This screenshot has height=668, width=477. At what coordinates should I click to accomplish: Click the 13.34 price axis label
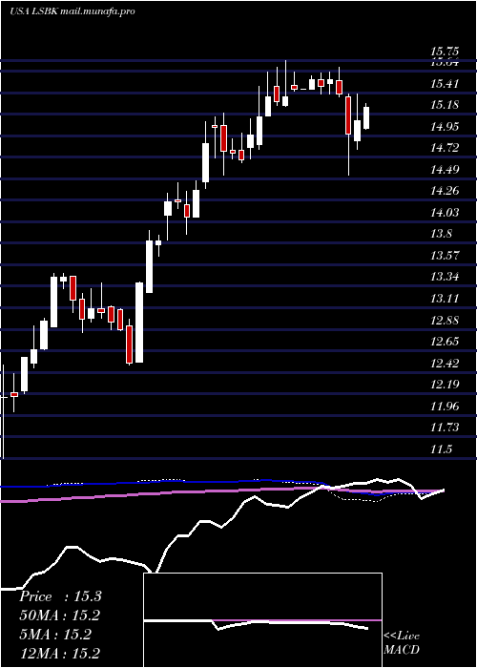click(445, 277)
